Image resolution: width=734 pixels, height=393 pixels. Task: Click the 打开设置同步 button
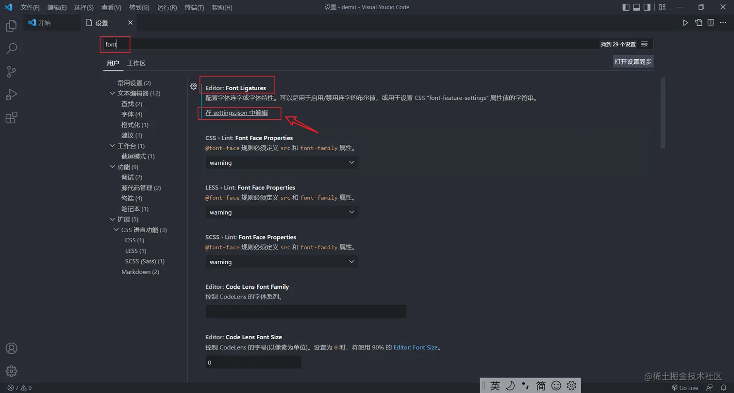click(633, 62)
